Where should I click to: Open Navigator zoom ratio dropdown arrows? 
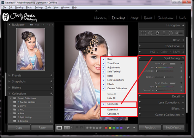click(52, 25)
